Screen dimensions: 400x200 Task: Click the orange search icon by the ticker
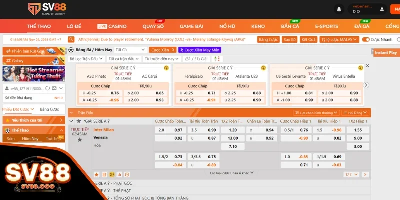pos(71,39)
